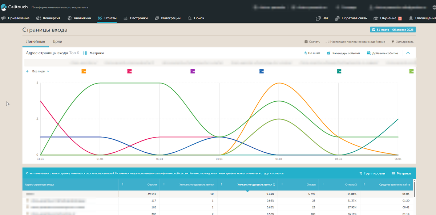Sort by Уникально-целевые звонки % column
The height and width of the screenshot is (215, 436).
coord(256,185)
